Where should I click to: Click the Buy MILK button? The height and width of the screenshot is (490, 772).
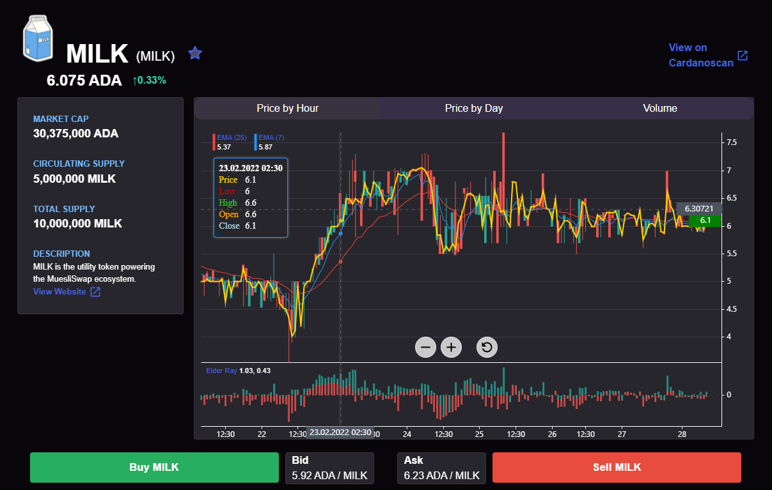pyautogui.click(x=154, y=467)
